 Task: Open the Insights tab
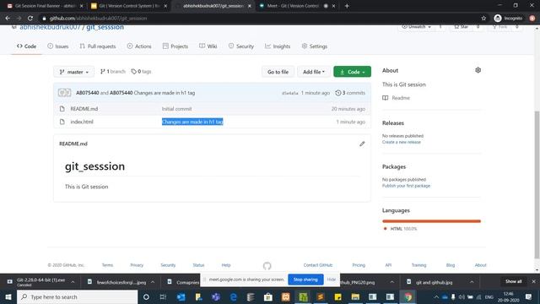278,46
